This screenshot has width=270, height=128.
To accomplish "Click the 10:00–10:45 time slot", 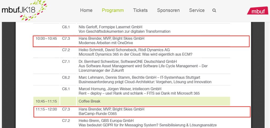I will coord(46,38).
